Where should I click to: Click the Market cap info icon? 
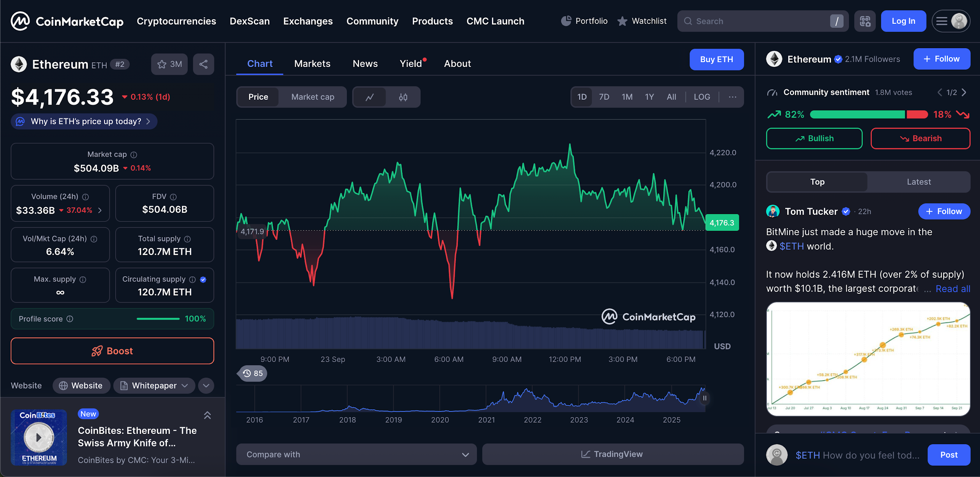(x=134, y=155)
